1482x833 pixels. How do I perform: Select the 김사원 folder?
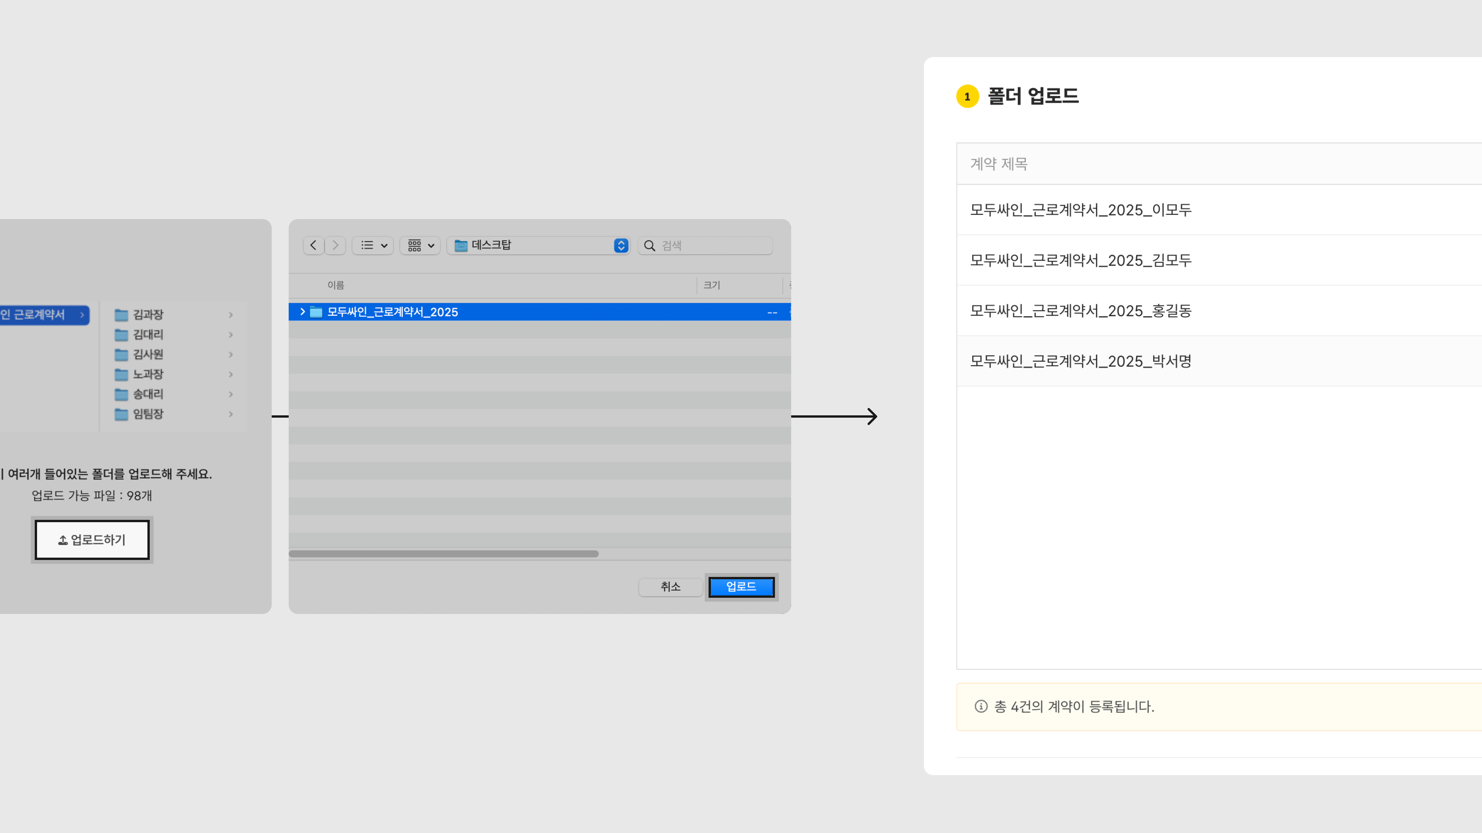click(148, 354)
